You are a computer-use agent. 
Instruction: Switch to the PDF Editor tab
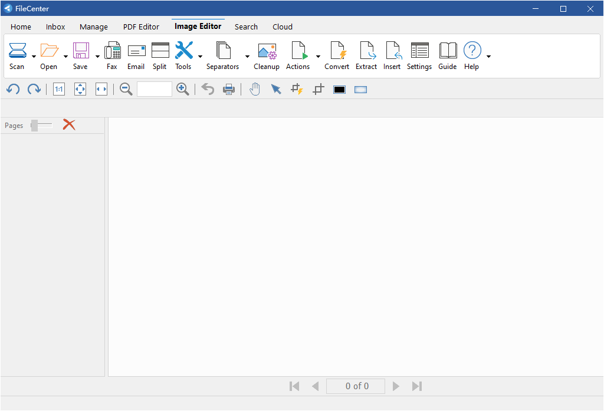click(x=141, y=27)
